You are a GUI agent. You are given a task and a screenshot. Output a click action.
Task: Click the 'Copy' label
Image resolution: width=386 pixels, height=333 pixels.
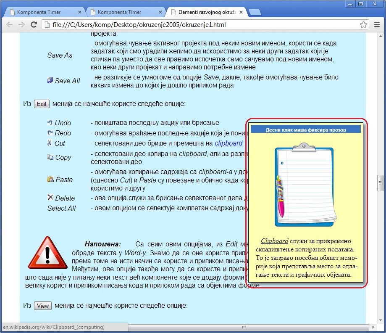(63, 157)
